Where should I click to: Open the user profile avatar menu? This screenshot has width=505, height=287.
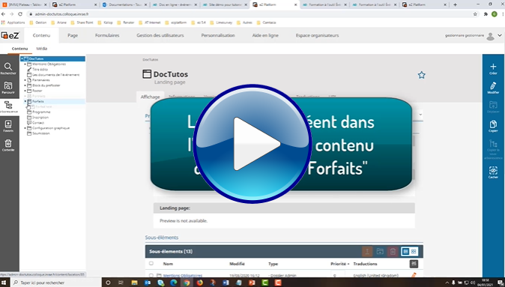[490, 36]
